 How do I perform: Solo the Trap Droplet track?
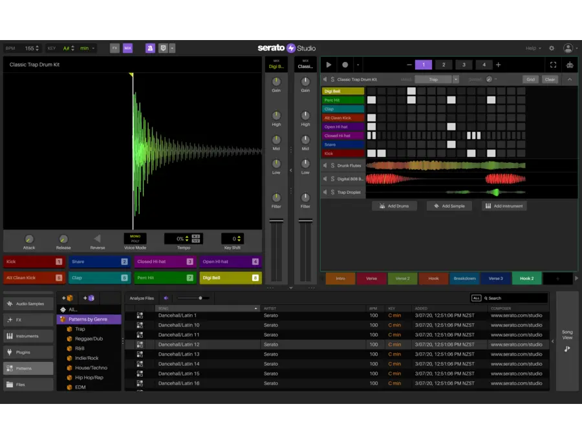tap(332, 192)
